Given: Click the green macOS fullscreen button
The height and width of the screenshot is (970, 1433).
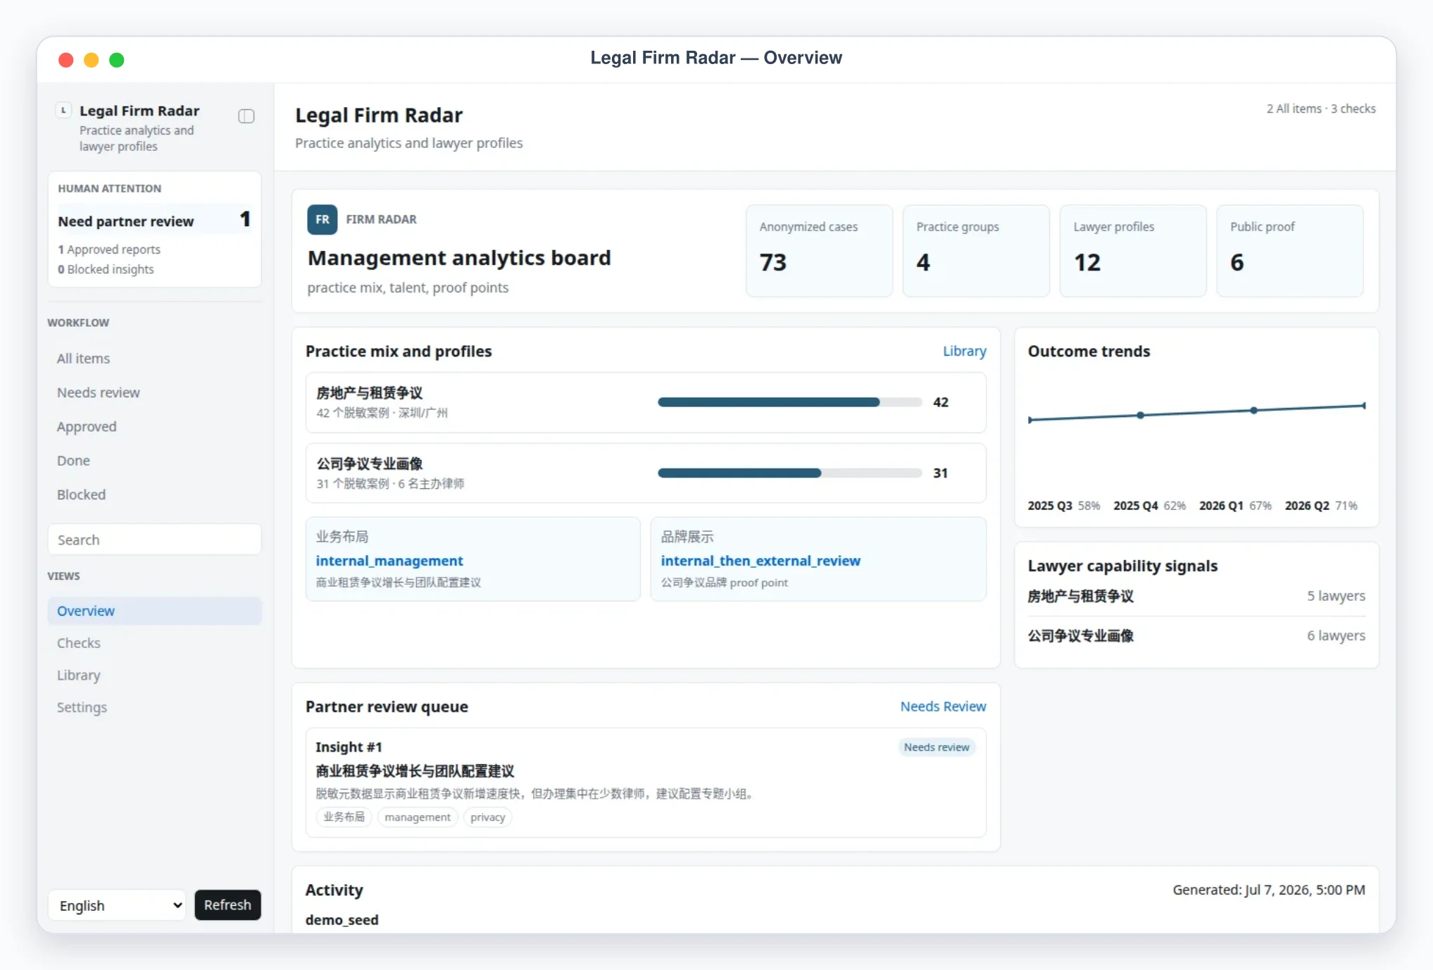Looking at the screenshot, I should coord(117,60).
